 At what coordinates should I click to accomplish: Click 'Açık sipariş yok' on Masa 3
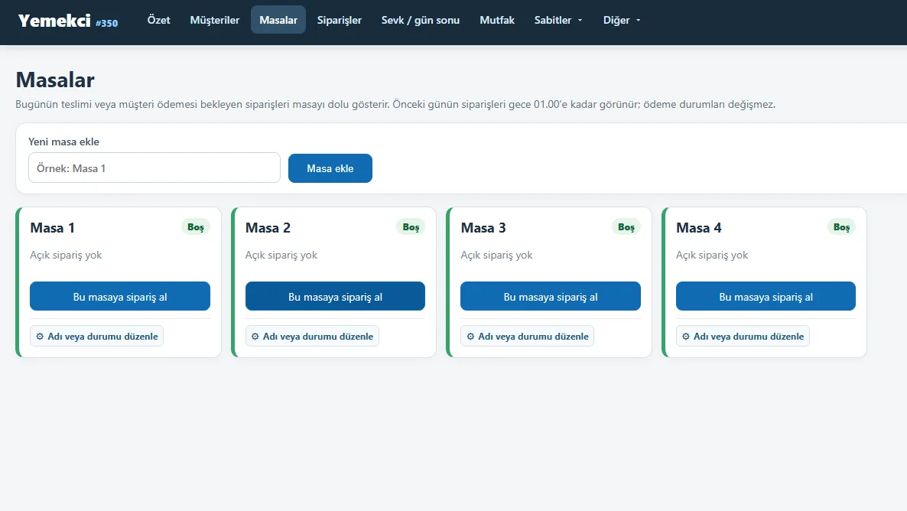(496, 255)
